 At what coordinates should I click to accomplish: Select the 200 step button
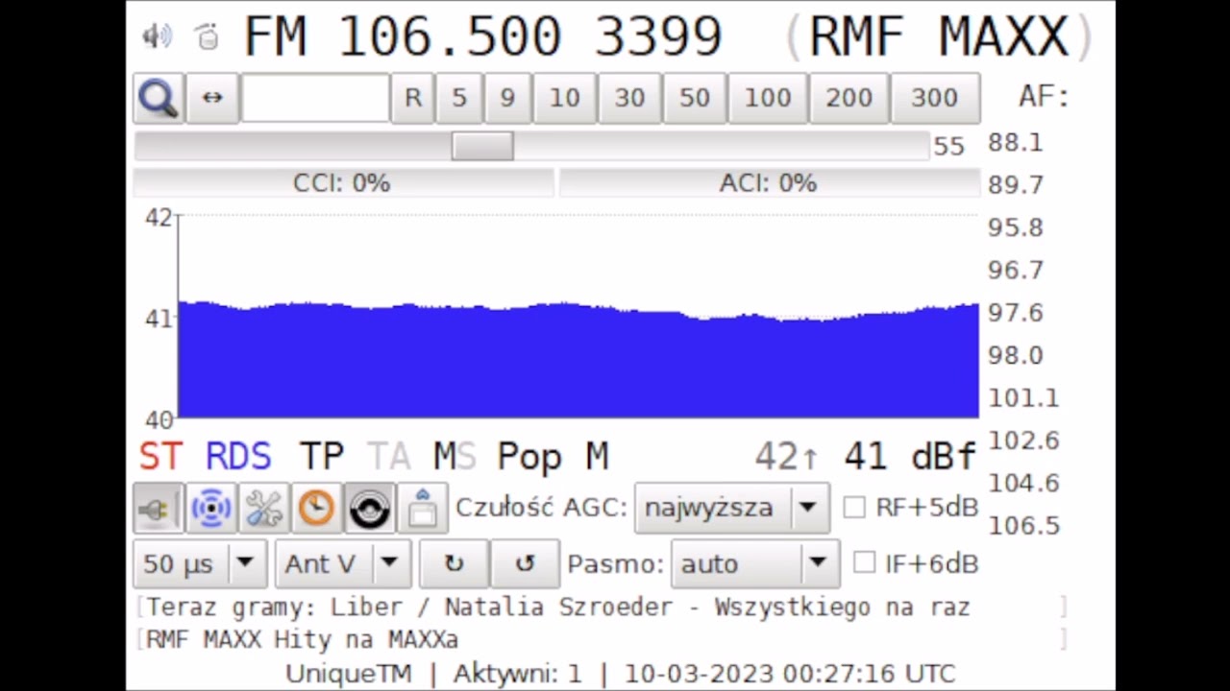pos(849,98)
